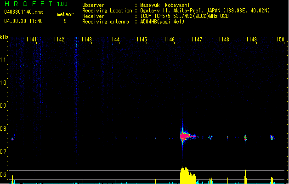Click the meteor count value 9
Screen dimensions: 289x184
(x=65, y=21)
